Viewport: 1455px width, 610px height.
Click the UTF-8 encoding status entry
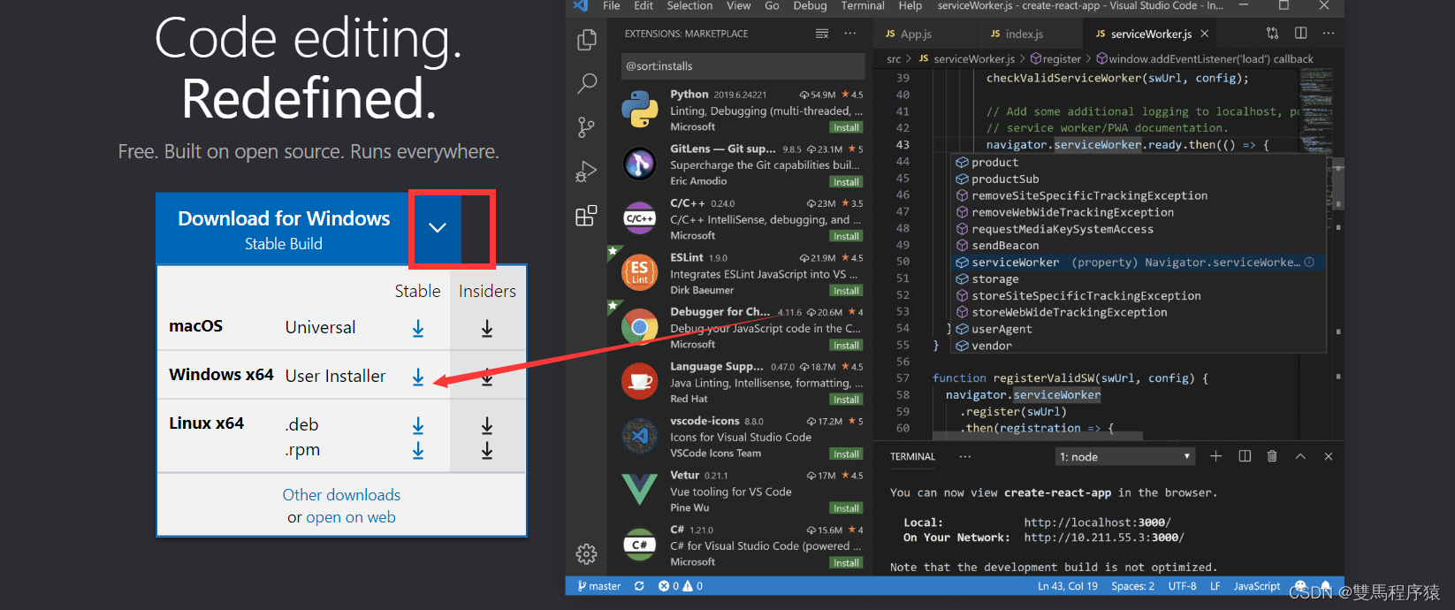pyautogui.click(x=1182, y=586)
